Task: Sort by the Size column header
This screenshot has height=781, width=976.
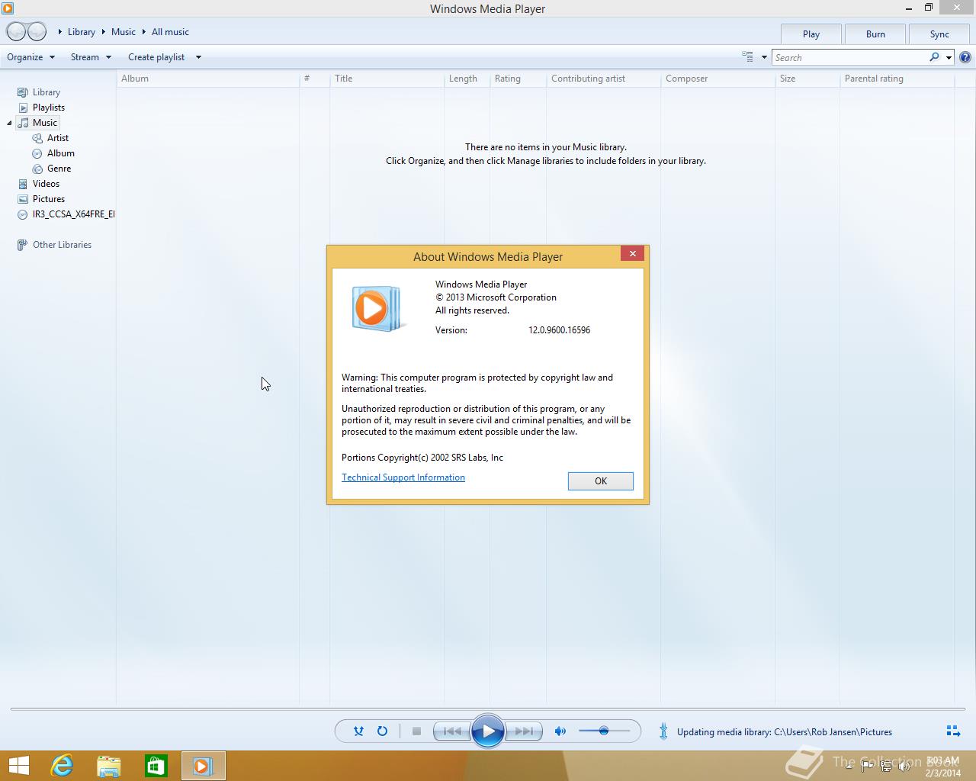Action: pyautogui.click(x=807, y=79)
